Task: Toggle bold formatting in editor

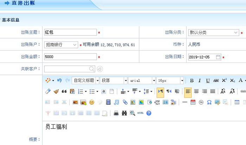Action: (x=192, y=80)
